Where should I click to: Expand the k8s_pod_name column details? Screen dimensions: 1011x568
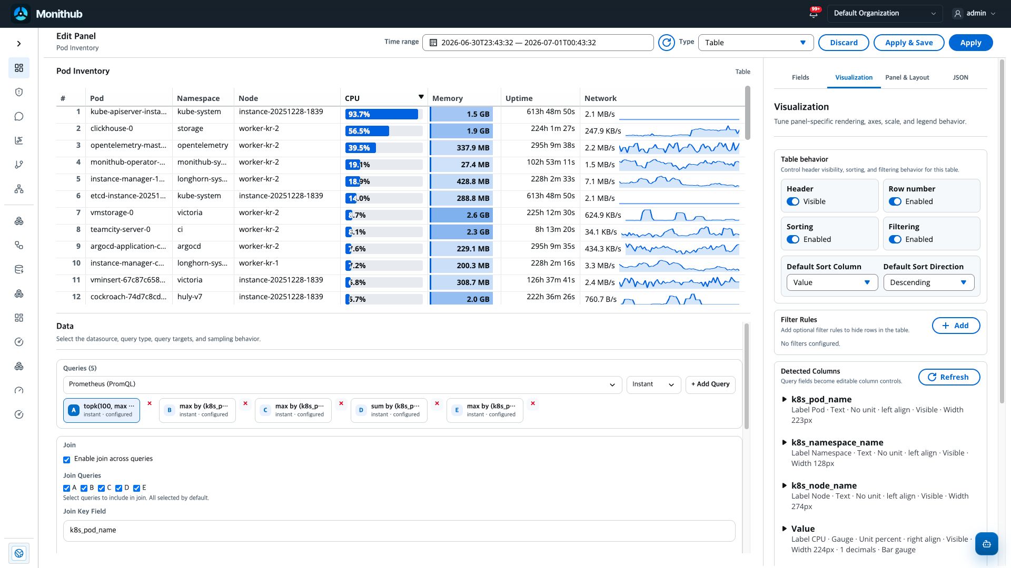[x=785, y=400]
